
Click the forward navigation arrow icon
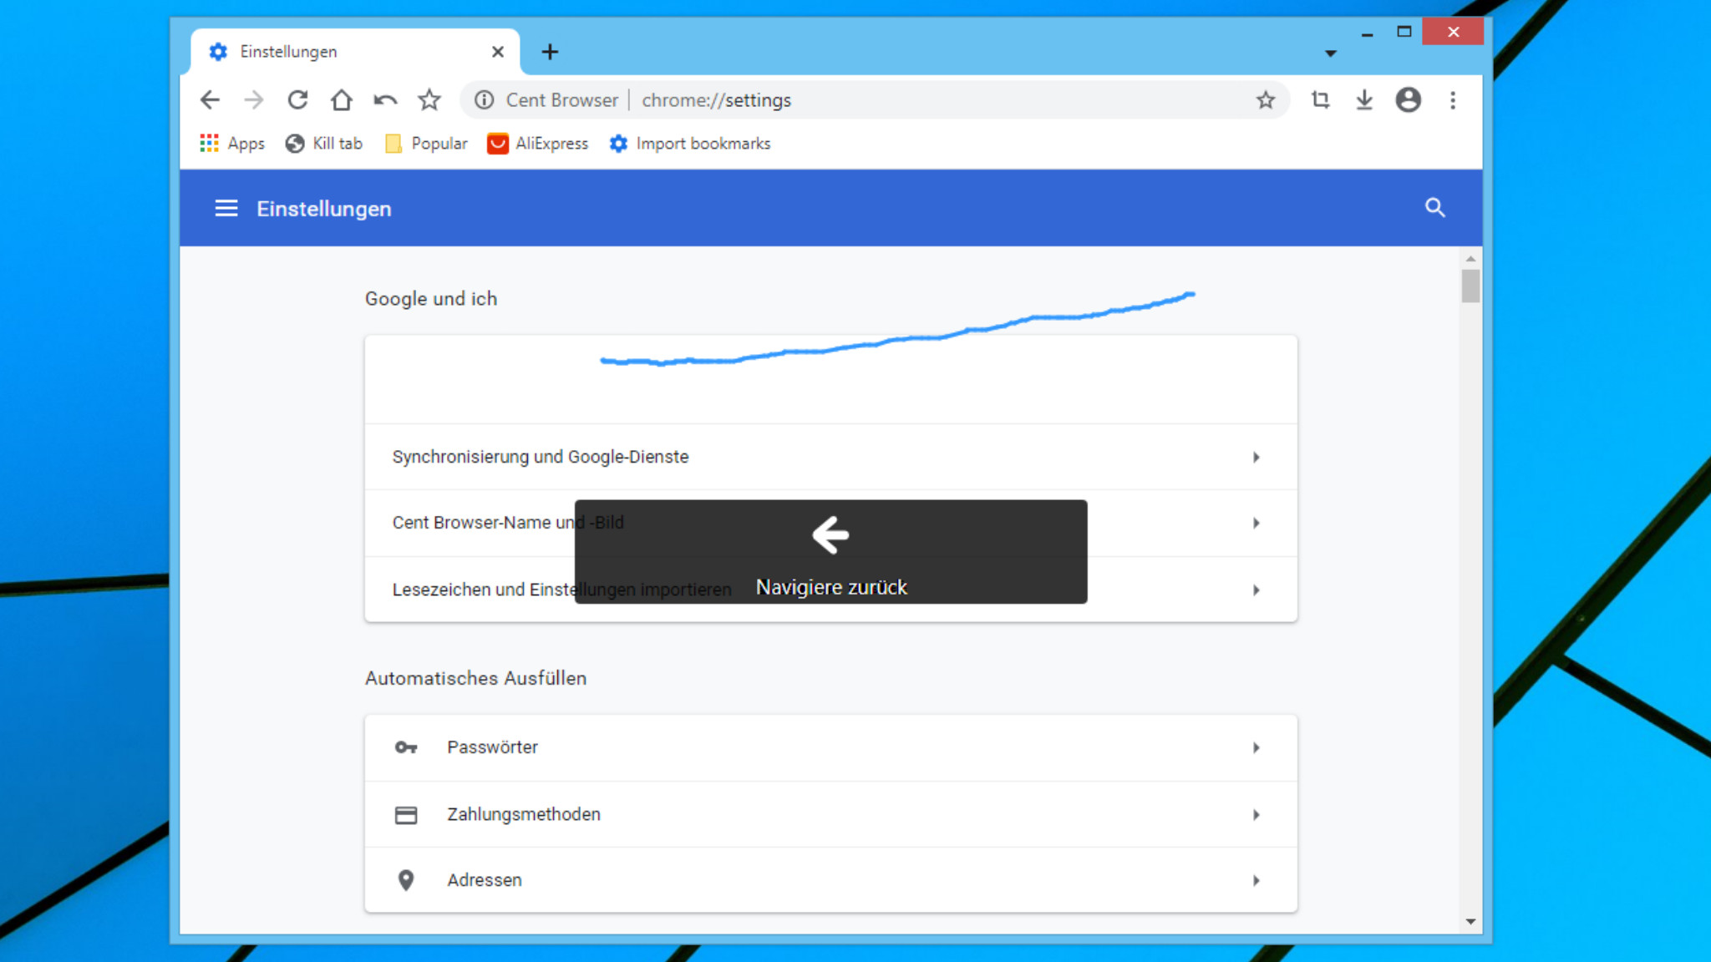(254, 100)
